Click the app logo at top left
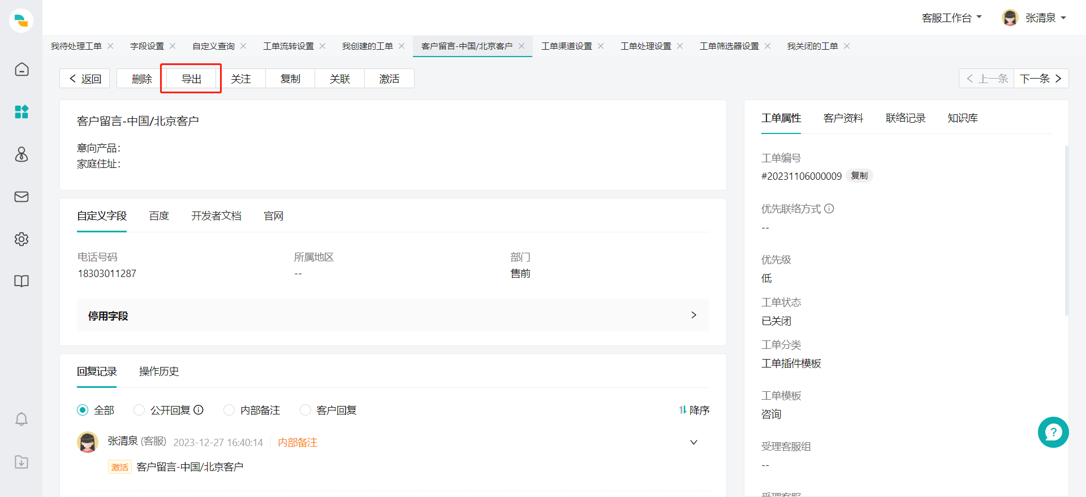The height and width of the screenshot is (497, 1086). (x=21, y=21)
